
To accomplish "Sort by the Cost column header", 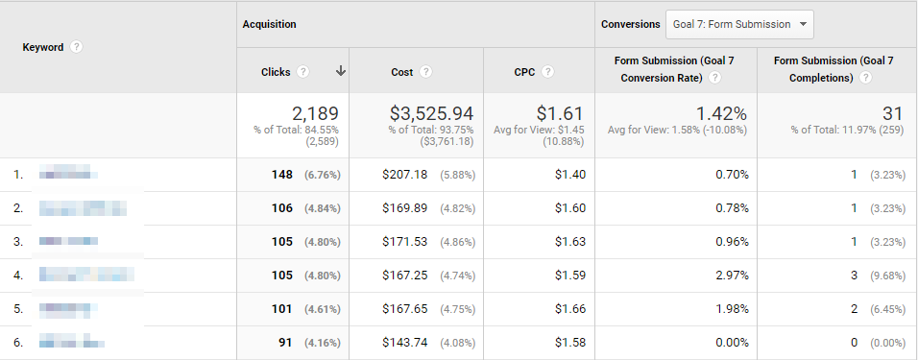I will tap(402, 72).
